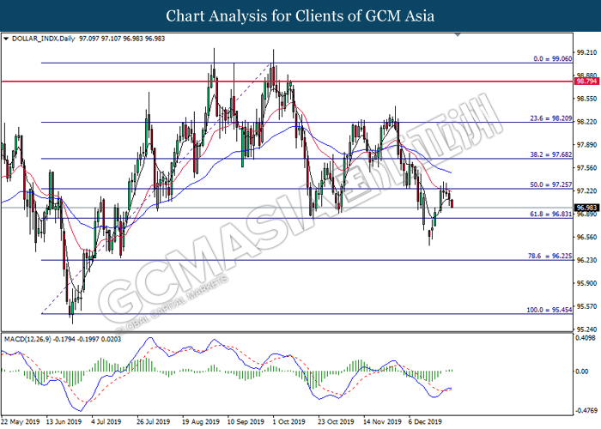Select Fibonacci label 78.6 = 96.225
The width and height of the screenshot is (601, 429).
click(x=550, y=256)
